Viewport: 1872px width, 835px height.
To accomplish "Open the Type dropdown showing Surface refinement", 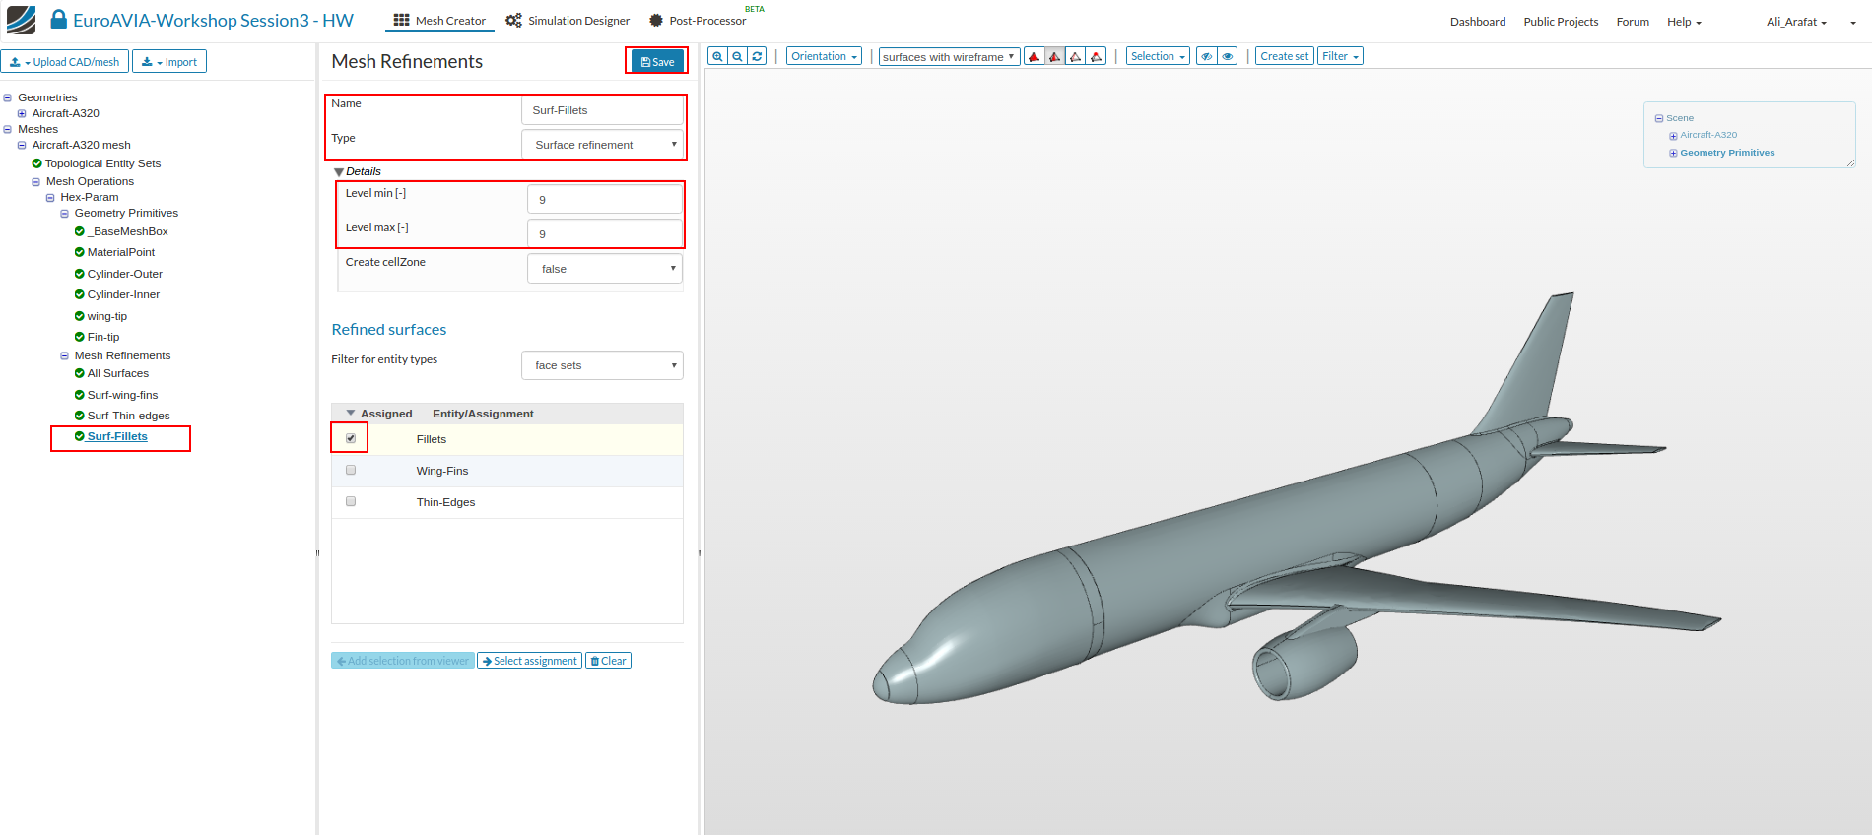I will [602, 145].
